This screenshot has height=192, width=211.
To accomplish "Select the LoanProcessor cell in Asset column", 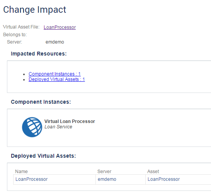I will point(178,179).
